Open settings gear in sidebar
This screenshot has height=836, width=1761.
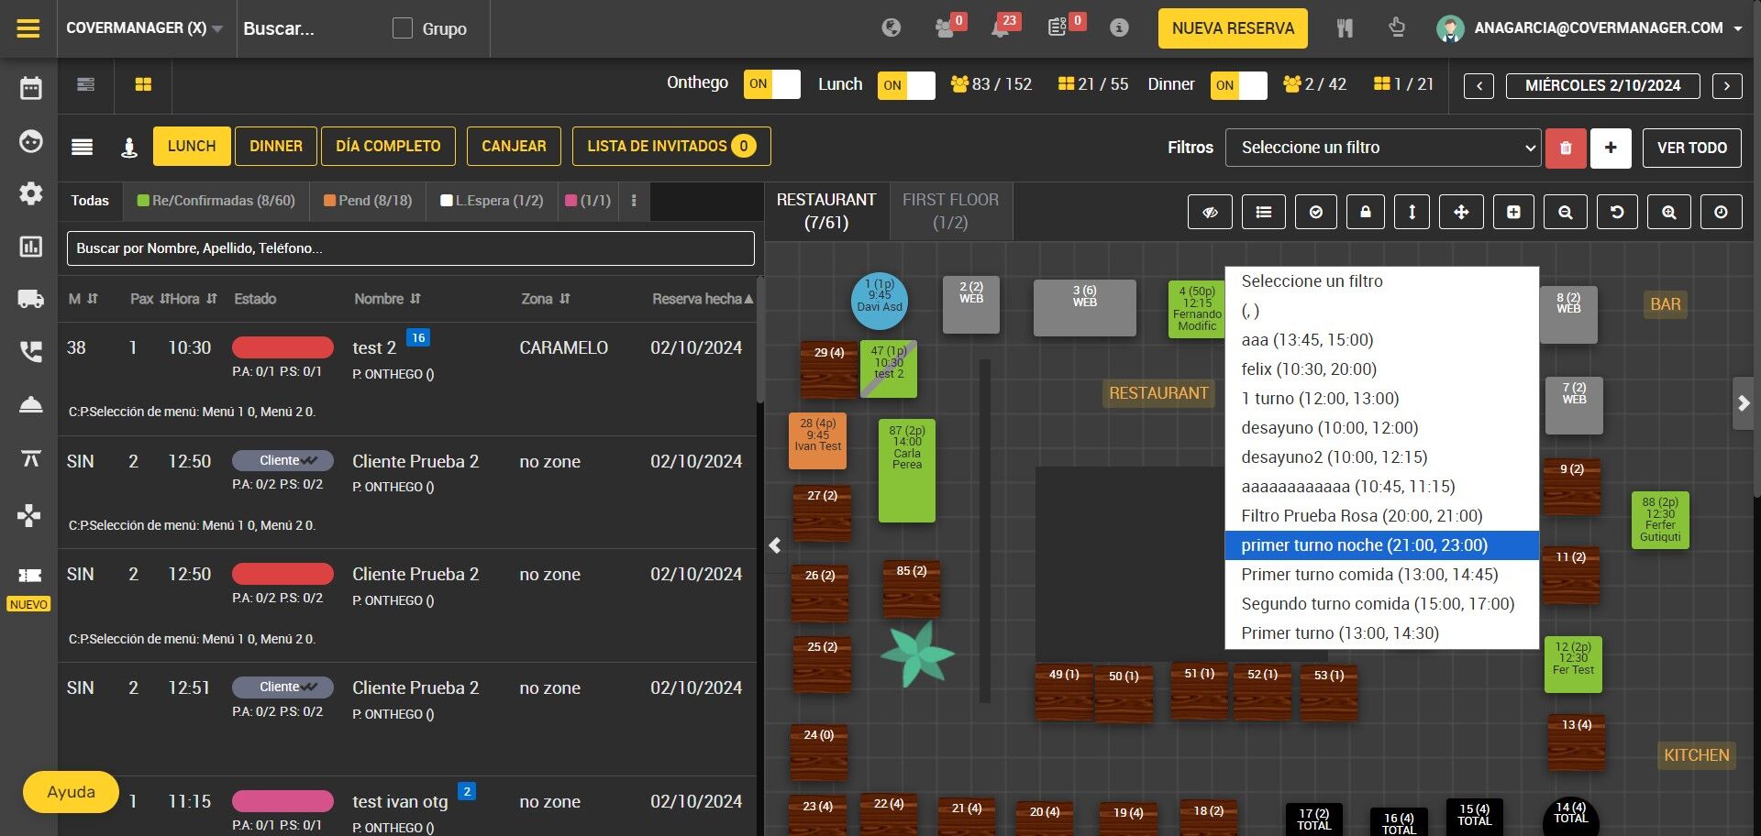point(31,193)
